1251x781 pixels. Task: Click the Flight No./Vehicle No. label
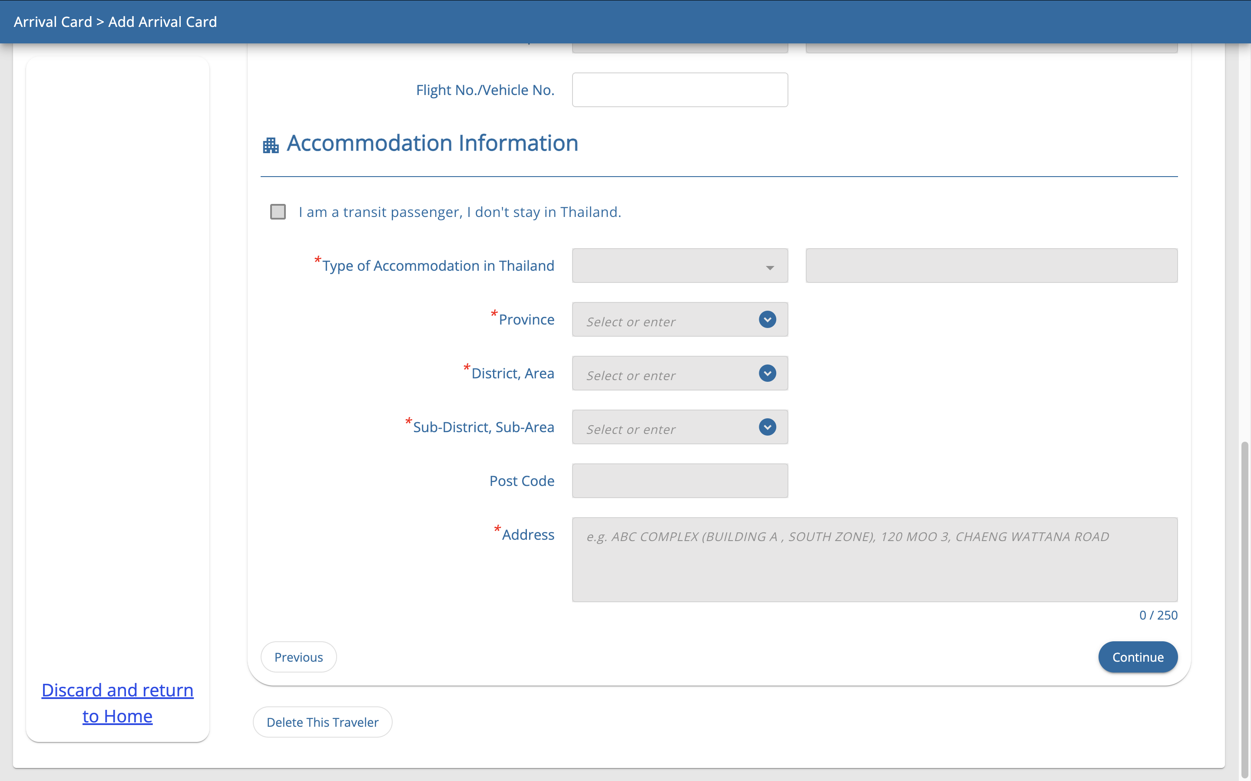[485, 90]
